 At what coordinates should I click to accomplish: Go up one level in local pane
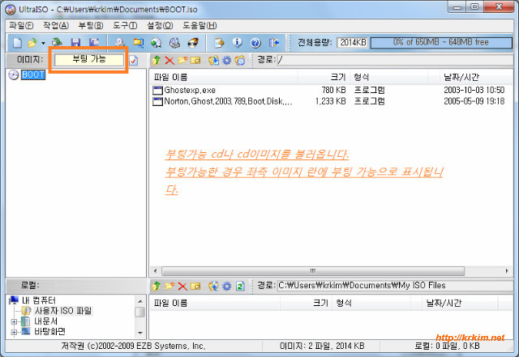click(x=157, y=286)
